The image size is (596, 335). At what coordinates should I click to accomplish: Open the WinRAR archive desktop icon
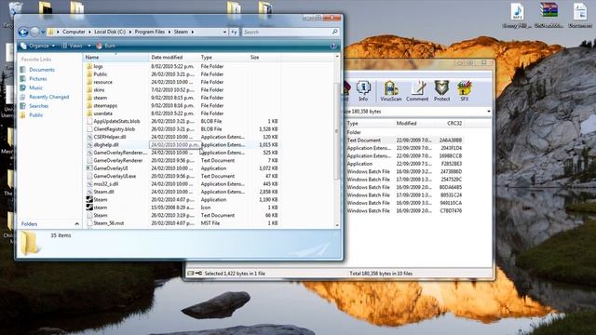549,15
